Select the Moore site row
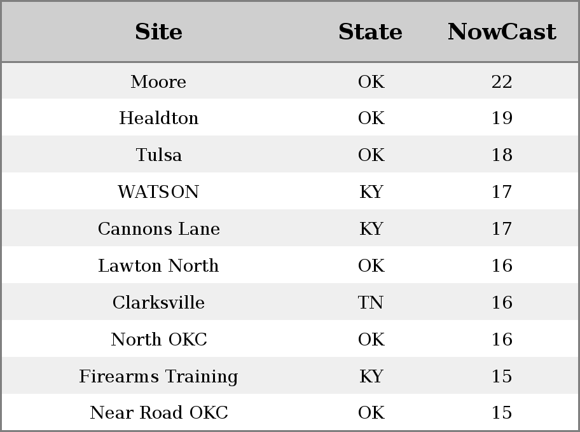The width and height of the screenshot is (580, 432). coord(290,81)
